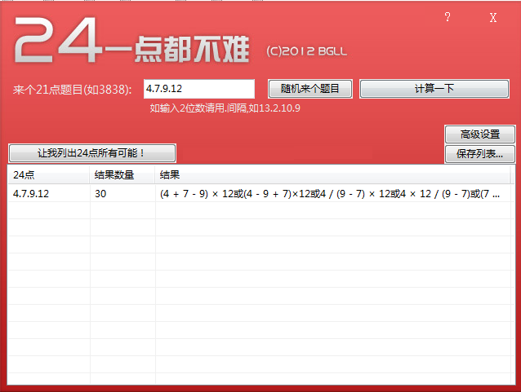This screenshot has height=392, width=521.
Task: Click the (C)2012 BGLL copyright text
Action: click(307, 51)
